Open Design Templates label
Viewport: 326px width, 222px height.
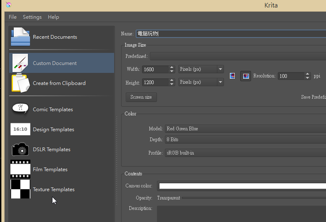[53, 130]
